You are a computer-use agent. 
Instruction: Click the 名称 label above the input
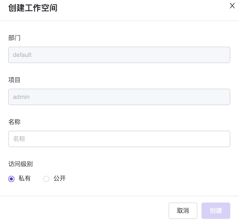pyautogui.click(x=14, y=122)
